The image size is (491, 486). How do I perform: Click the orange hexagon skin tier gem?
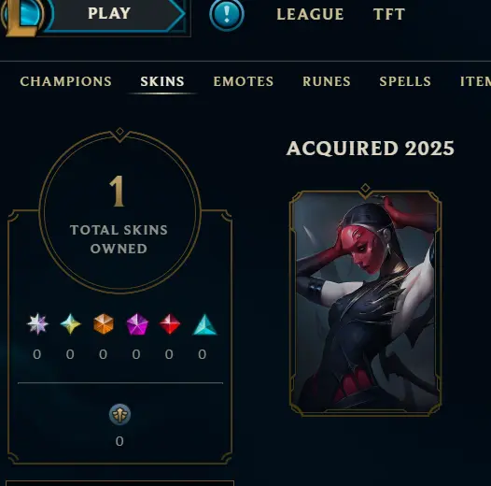(104, 324)
